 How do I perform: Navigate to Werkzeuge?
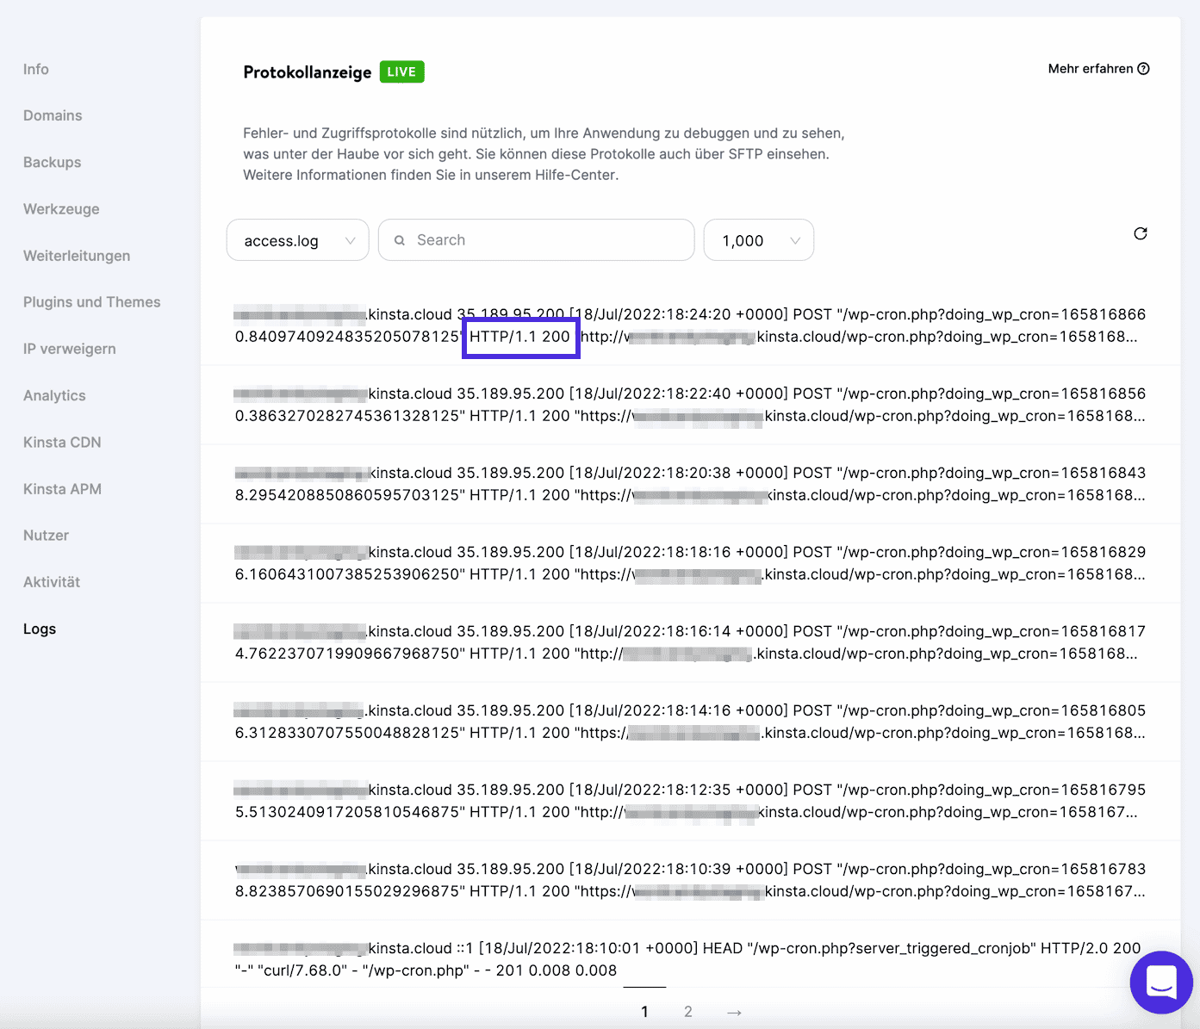(x=61, y=208)
